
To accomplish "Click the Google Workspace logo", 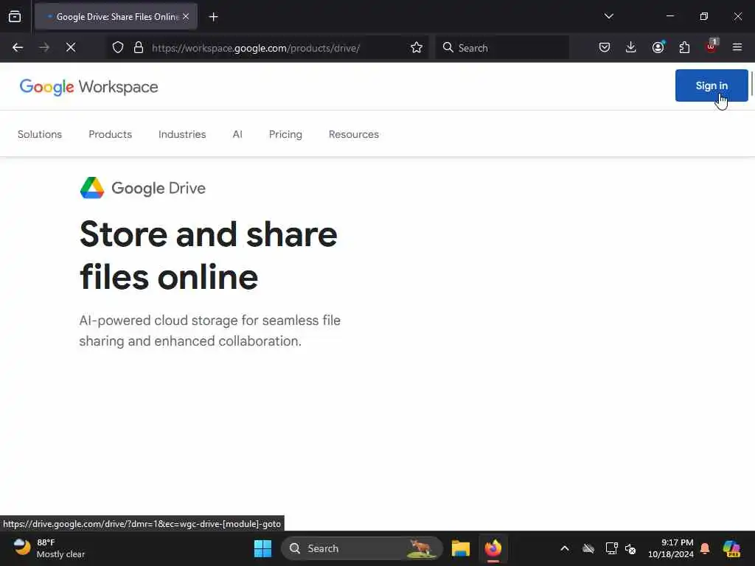I will pyautogui.click(x=88, y=87).
